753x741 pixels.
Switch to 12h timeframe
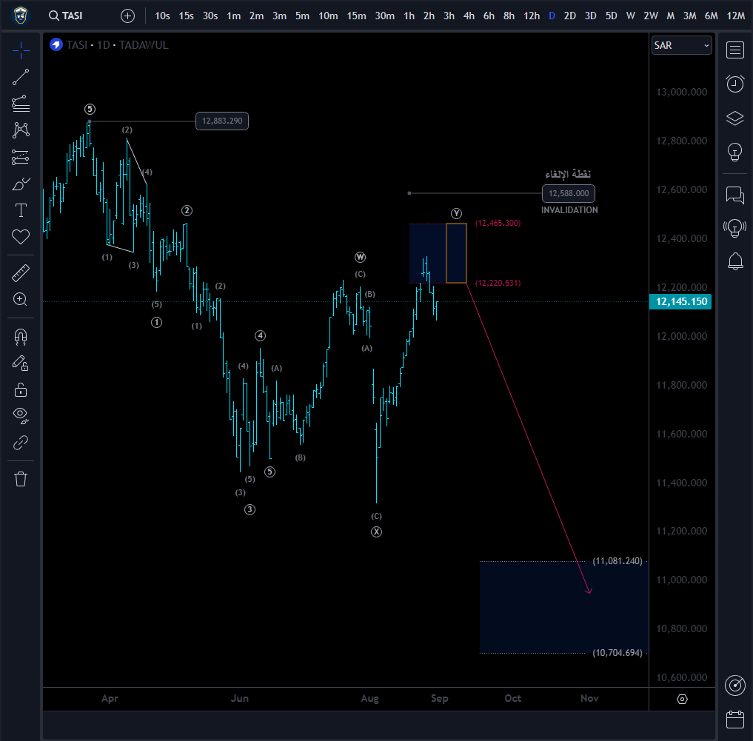point(532,16)
